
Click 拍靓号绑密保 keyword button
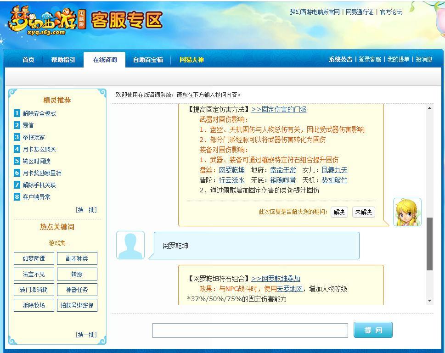click(77, 305)
